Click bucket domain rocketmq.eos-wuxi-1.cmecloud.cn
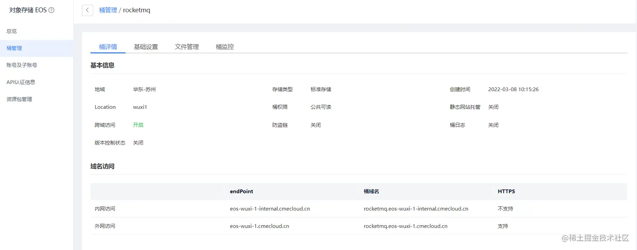 [406, 226]
